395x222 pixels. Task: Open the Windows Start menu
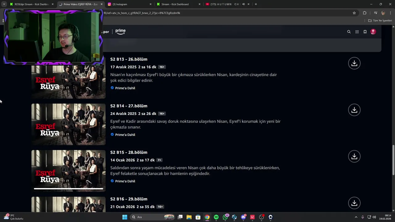click(125, 217)
